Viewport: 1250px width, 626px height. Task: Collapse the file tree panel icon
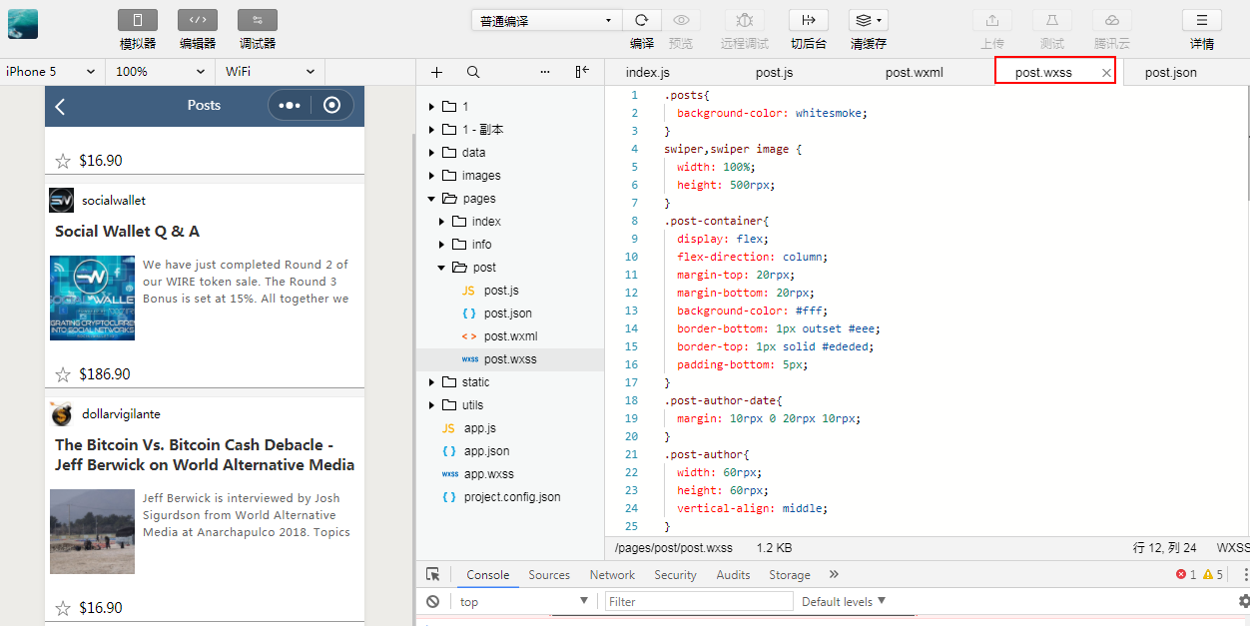pos(582,72)
